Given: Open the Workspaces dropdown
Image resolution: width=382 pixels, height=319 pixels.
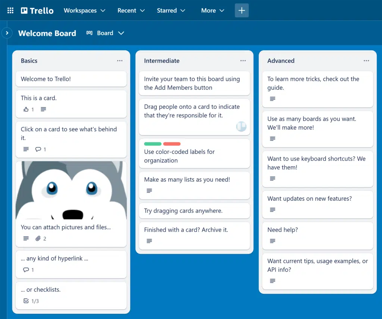Looking at the screenshot, I should (84, 10).
